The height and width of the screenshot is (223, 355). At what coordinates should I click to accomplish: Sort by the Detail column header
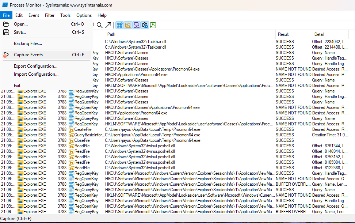pyautogui.click(x=330, y=34)
